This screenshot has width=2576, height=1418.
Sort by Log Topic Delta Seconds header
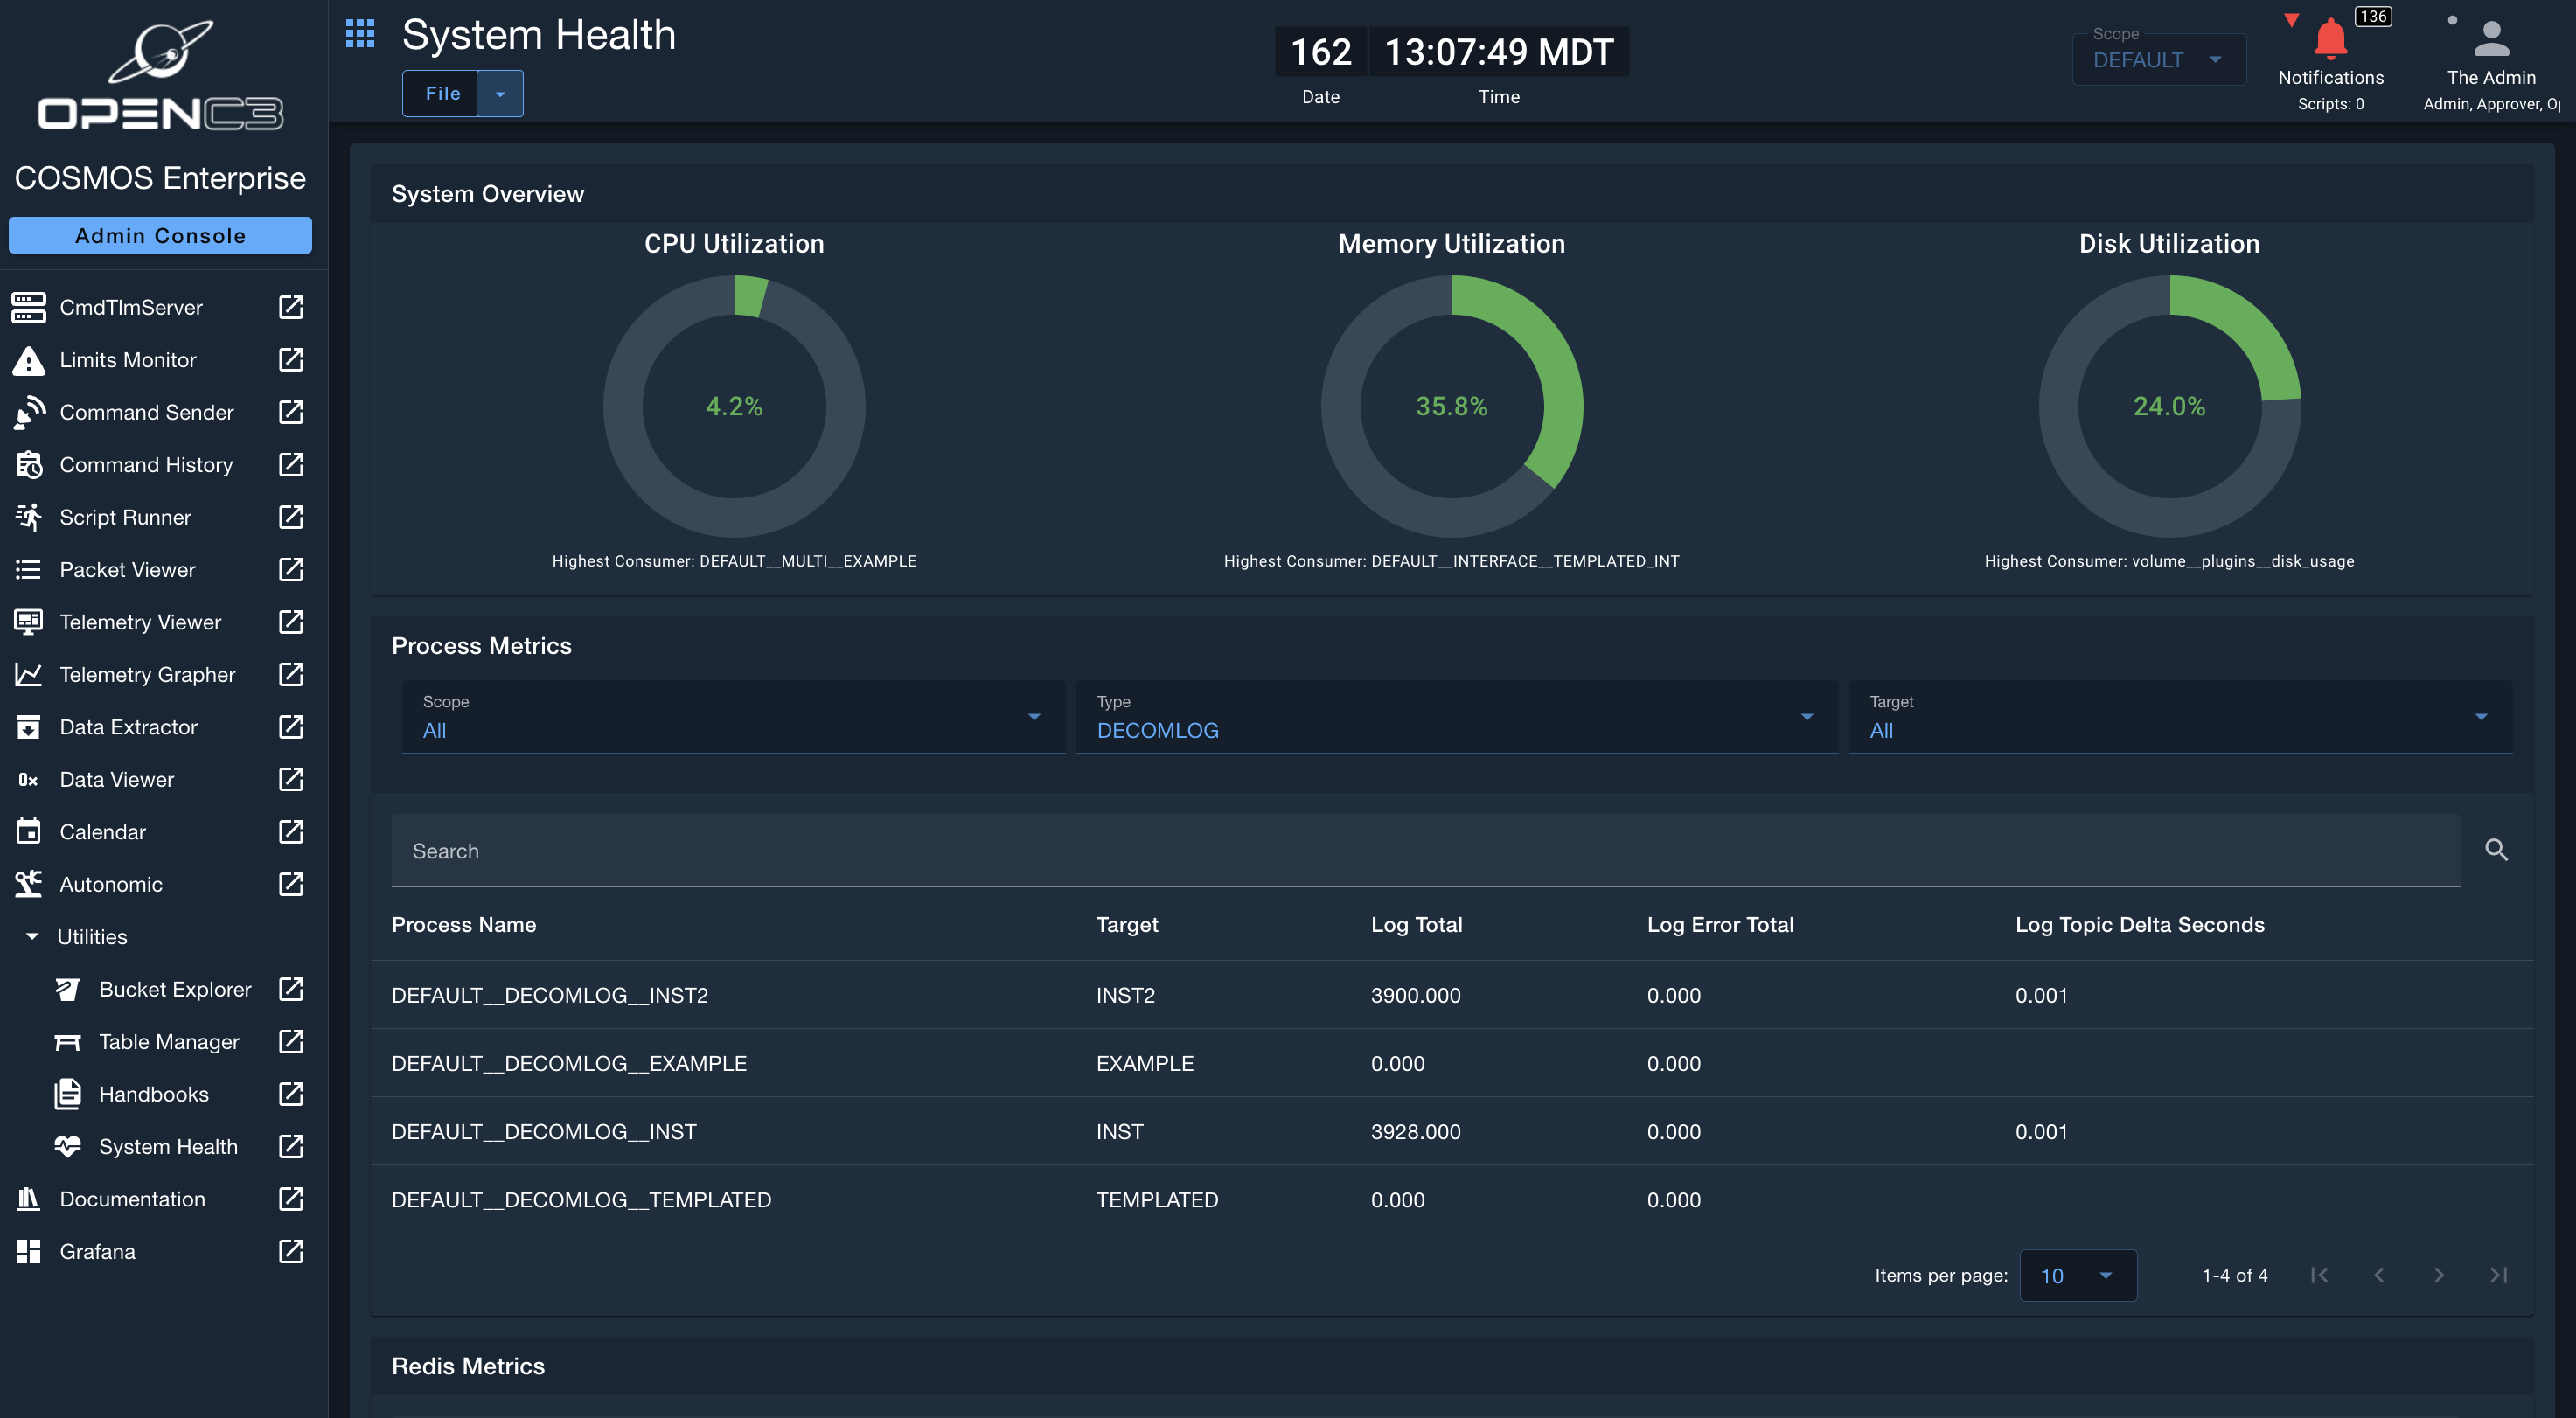pos(2139,925)
